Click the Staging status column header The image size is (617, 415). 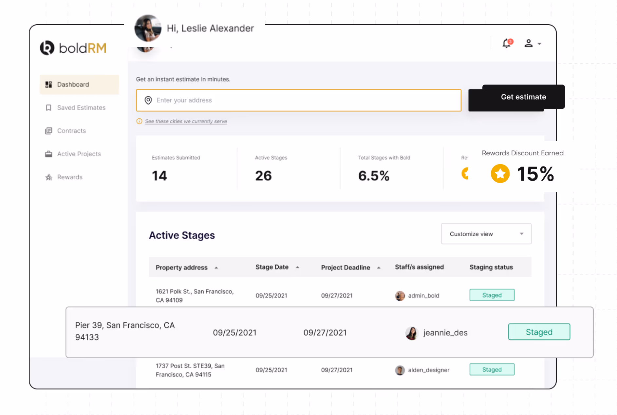click(491, 267)
